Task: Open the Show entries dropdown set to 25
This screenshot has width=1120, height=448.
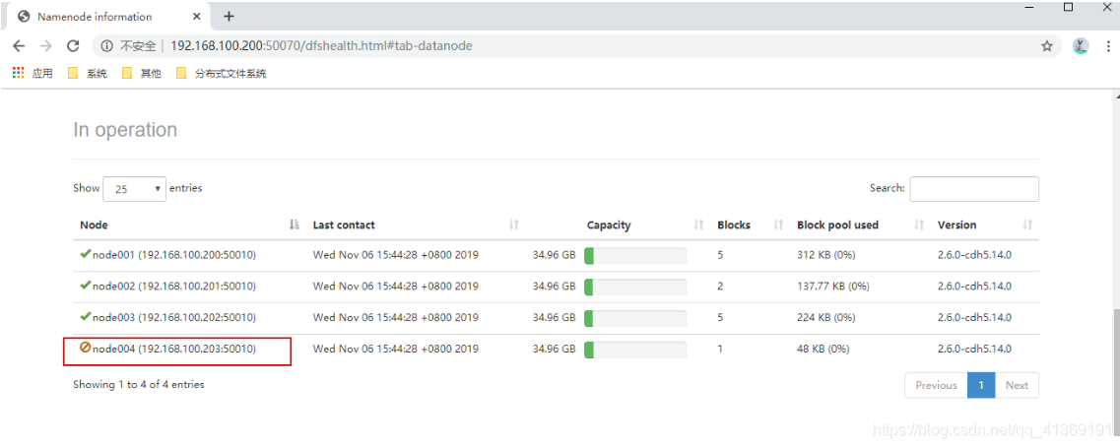Action: click(134, 189)
